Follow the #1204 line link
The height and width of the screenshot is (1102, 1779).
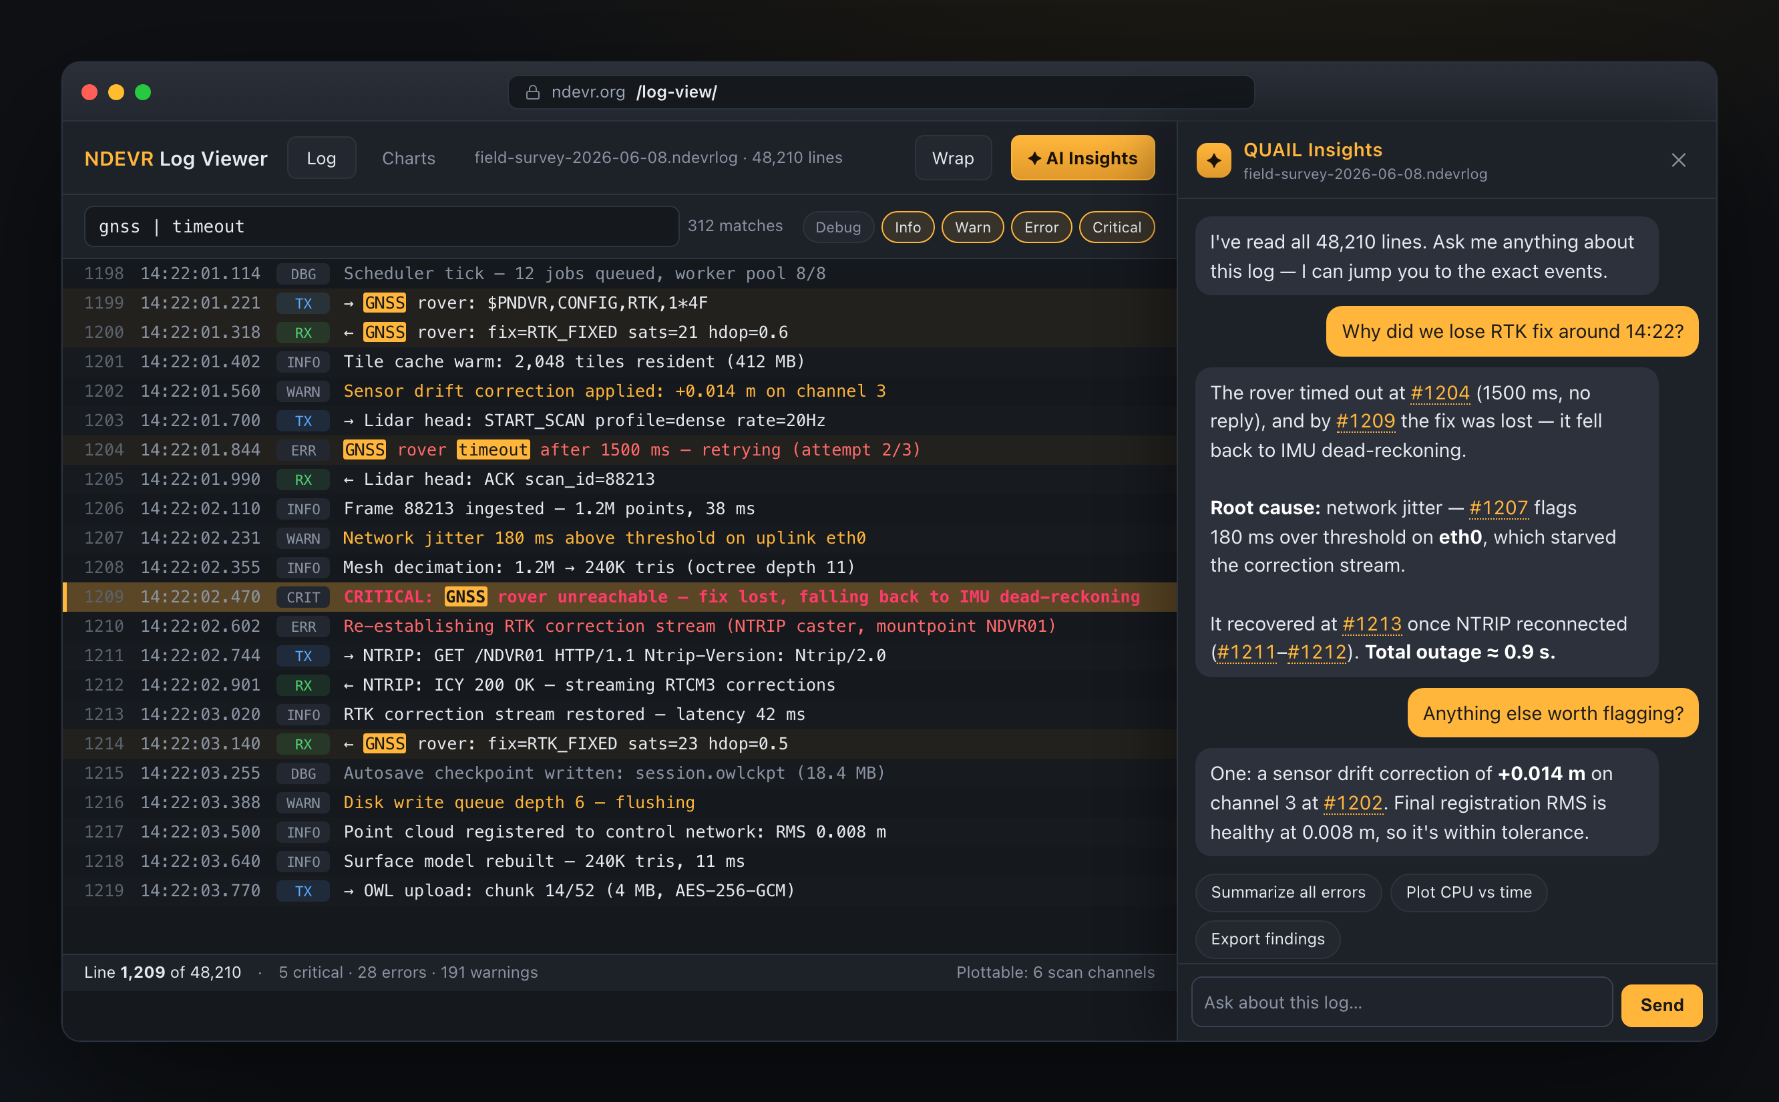(x=1440, y=393)
